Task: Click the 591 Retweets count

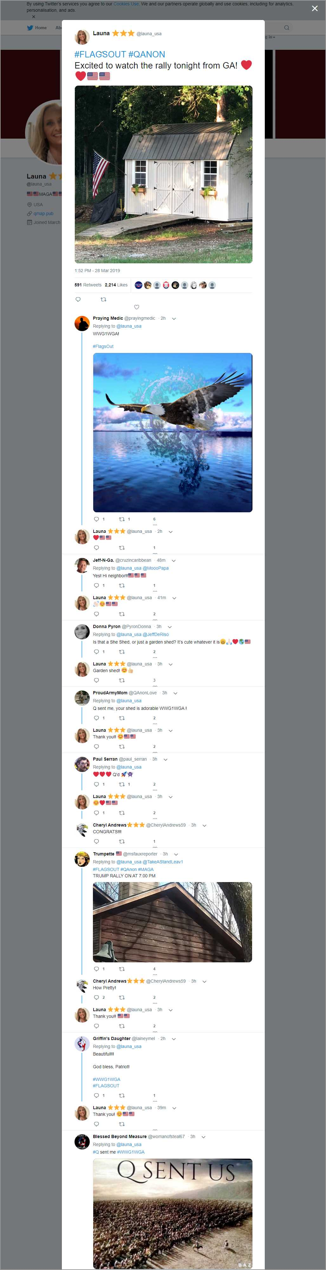Action: pos(88,285)
